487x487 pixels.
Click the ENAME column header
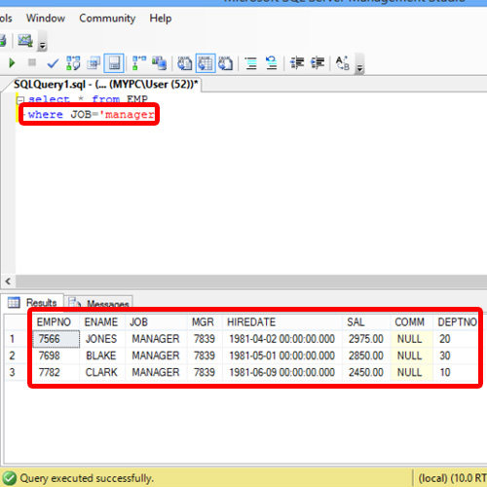[101, 322]
